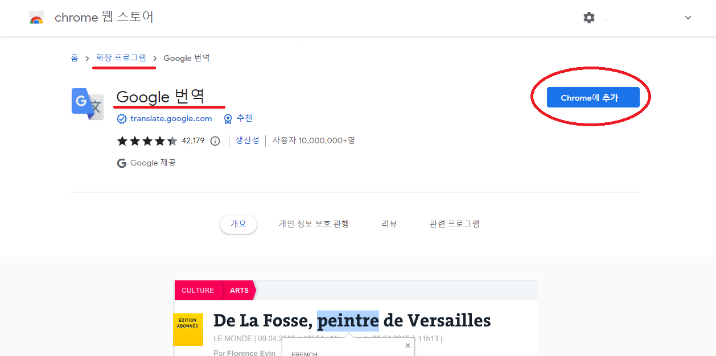
Task: Click the ÉDITION ABONNÉS yellow badge
Action: 188,329
